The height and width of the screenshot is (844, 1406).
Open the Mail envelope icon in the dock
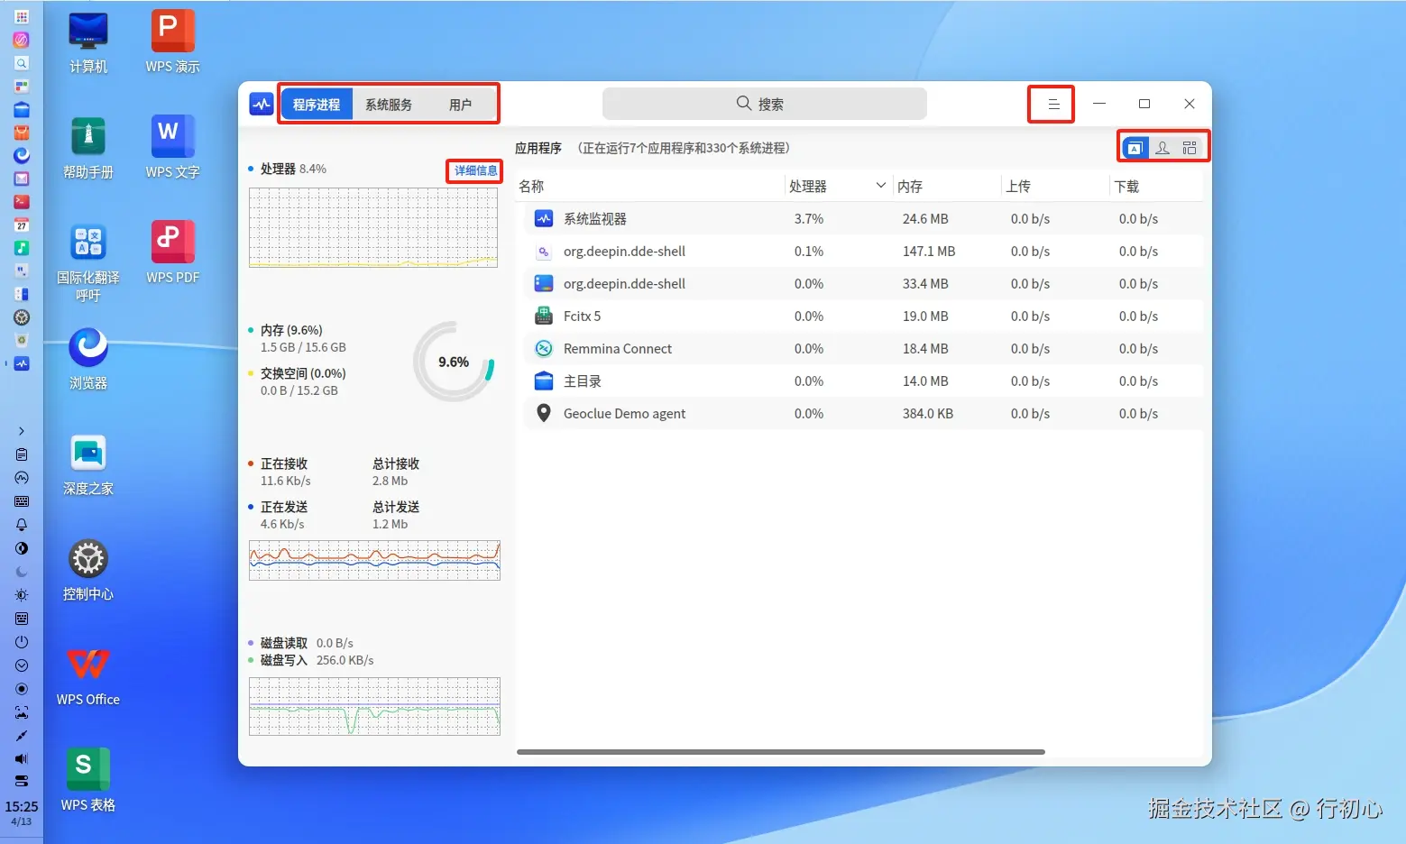(x=22, y=179)
